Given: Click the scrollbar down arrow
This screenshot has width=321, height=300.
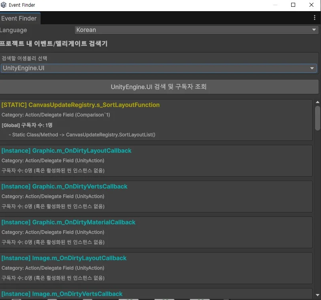Looking at the screenshot, I should [x=317, y=295].
